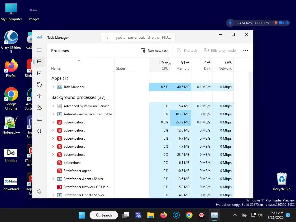The width and height of the screenshot is (296, 222).
Task: Sort processes by CPU column
Action: click(x=160, y=65)
